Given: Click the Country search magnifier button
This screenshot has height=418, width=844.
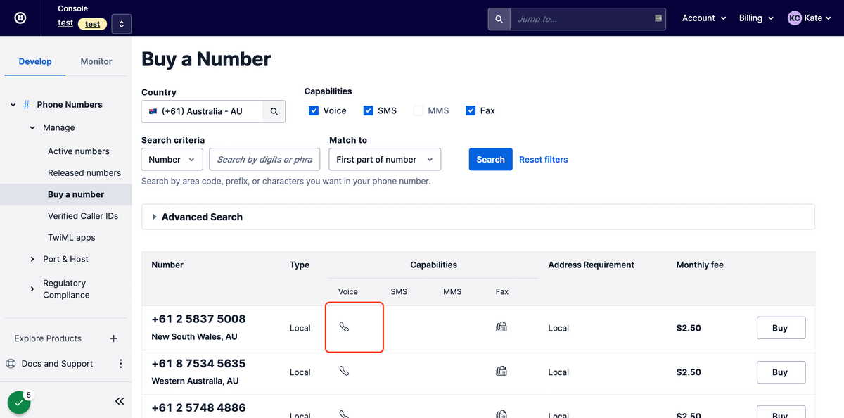Looking at the screenshot, I should (274, 111).
